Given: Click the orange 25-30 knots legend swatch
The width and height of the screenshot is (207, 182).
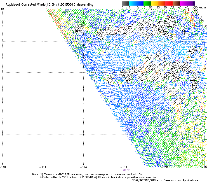Looking at the screenshot, I should pos(162,3).
